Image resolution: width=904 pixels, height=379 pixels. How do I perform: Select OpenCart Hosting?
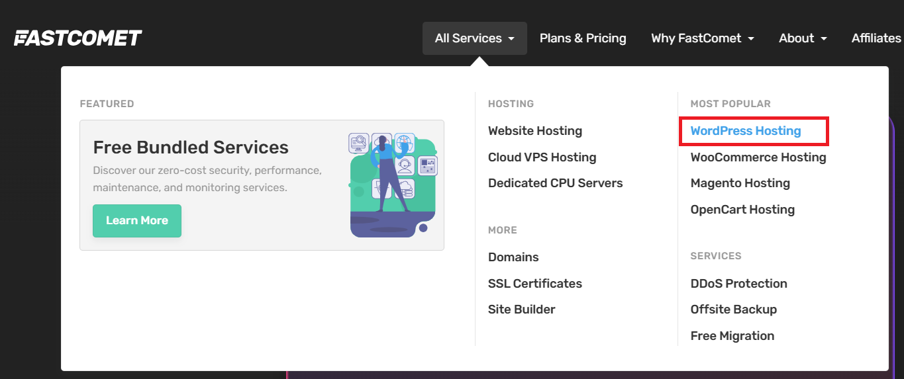pos(742,210)
